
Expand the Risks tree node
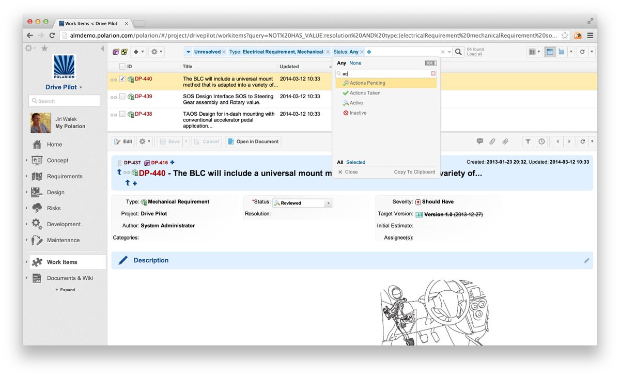[26, 209]
